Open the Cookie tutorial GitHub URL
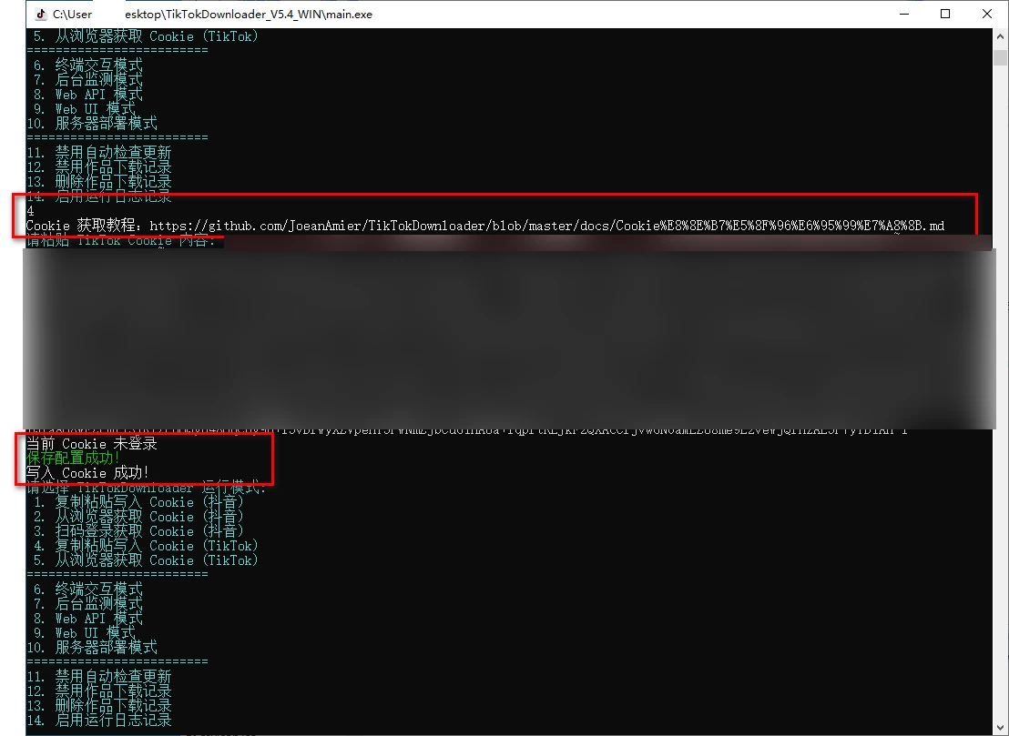The image size is (1009, 736). (546, 226)
